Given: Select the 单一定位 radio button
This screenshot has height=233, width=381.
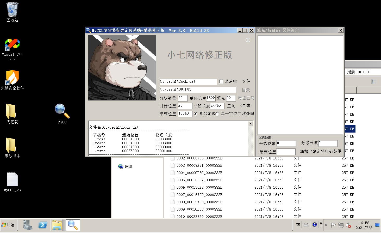Looking at the screenshot, I should (217, 114).
